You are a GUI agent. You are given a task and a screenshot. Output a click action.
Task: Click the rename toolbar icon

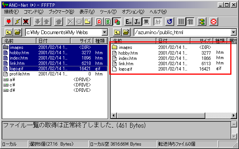[x=79, y=22]
